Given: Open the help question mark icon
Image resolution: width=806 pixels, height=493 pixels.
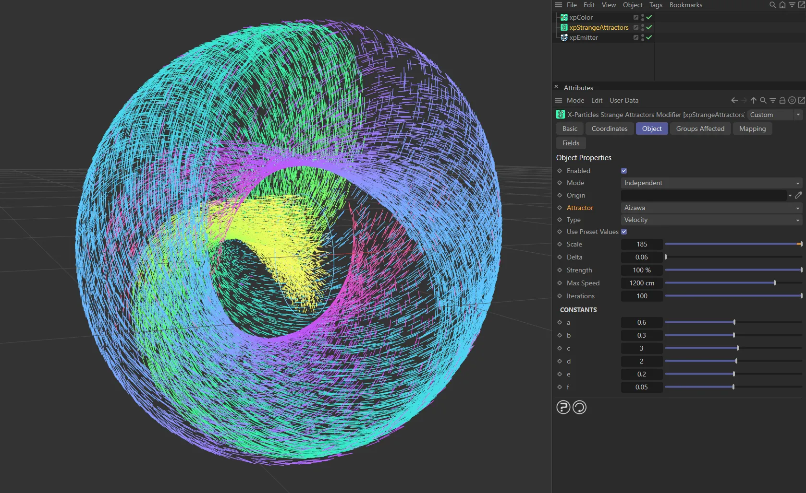Looking at the screenshot, I should [563, 407].
